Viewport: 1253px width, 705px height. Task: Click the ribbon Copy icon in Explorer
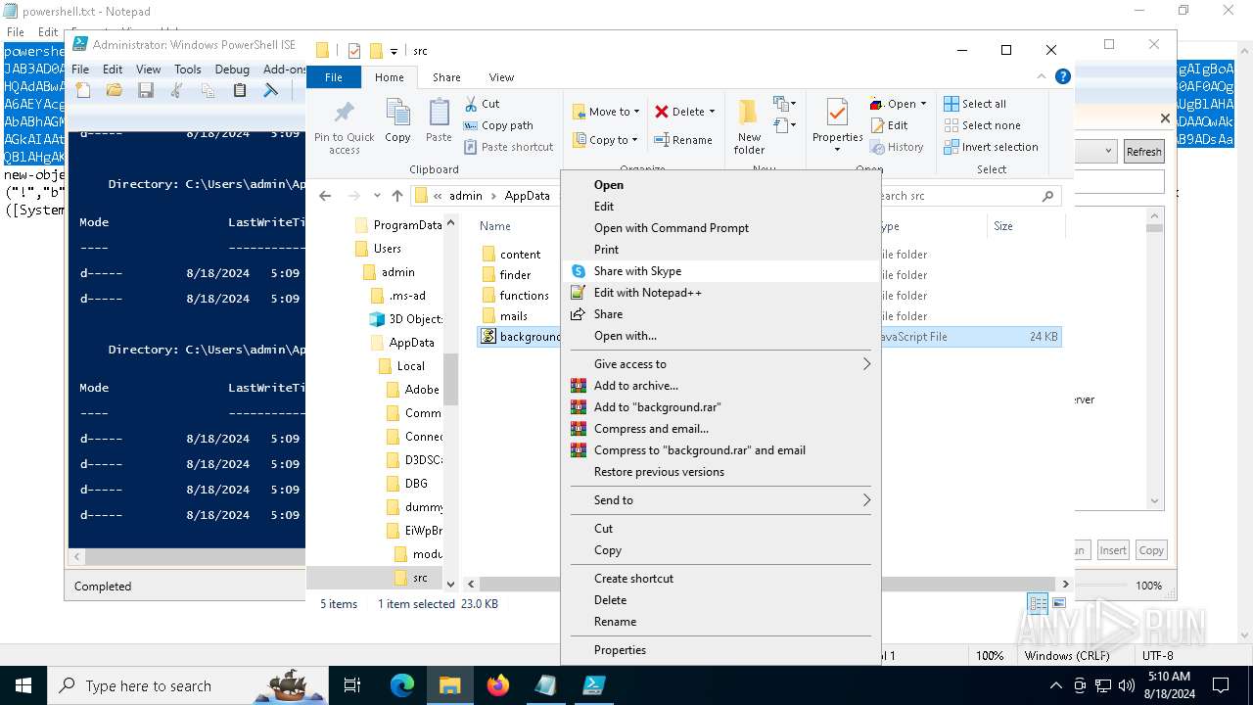[x=397, y=121]
